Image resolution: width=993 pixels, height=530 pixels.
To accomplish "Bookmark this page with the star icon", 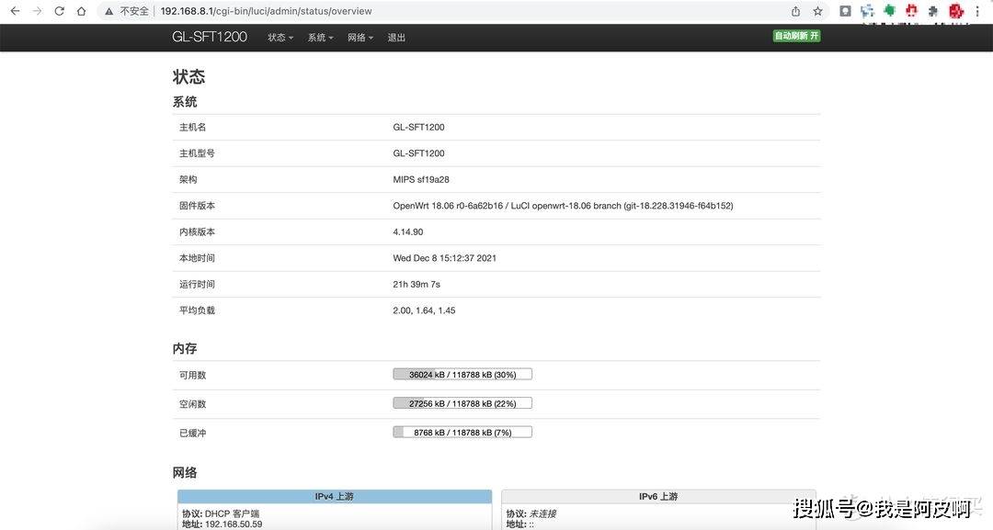I will click(x=817, y=12).
